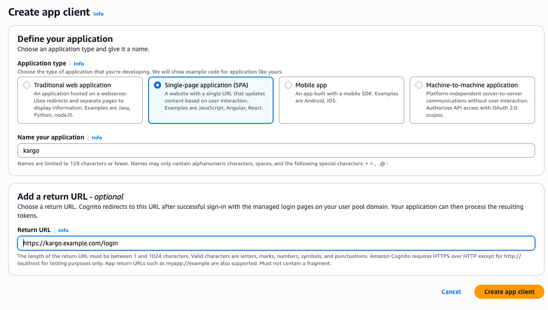The width and height of the screenshot is (548, 310).
Task: Select the Mobile app card
Action: tap(341, 100)
